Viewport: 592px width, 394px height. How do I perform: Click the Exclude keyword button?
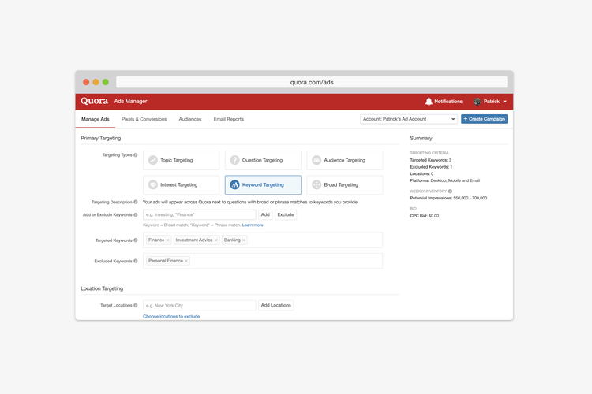pyautogui.click(x=286, y=215)
